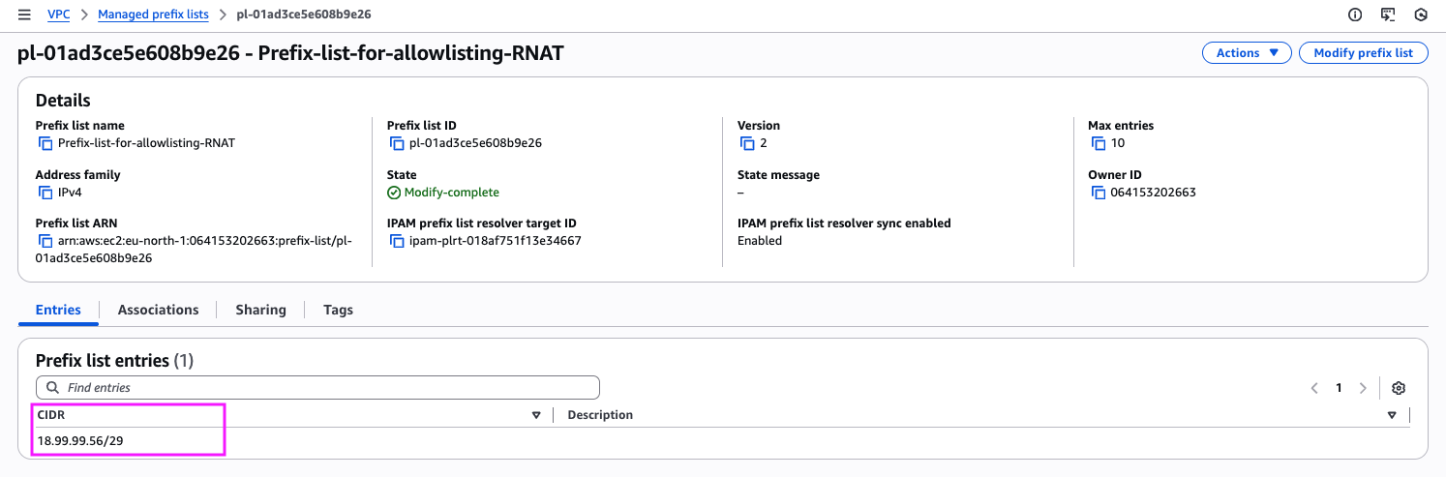The image size is (1446, 477).
Task: Copy the prefix list ID value
Action: tap(397, 143)
